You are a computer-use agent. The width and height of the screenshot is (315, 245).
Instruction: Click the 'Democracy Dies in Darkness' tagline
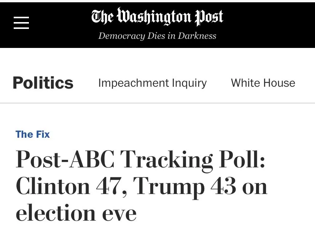tap(157, 36)
